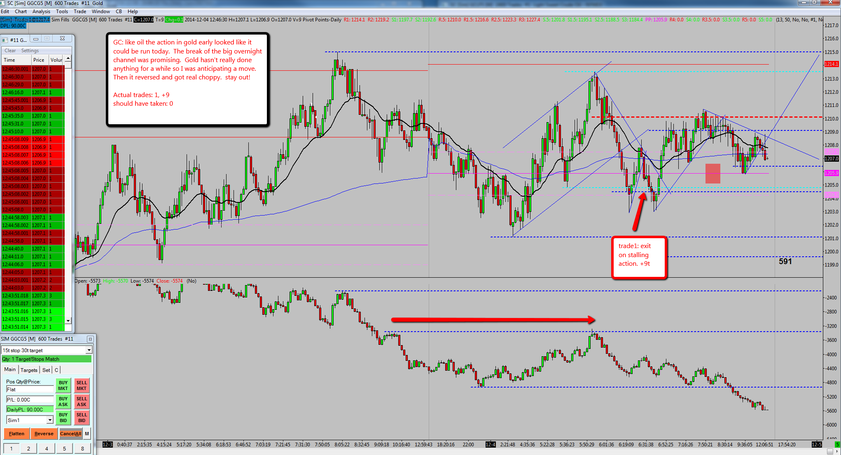Click the Price column header
Screen dimensions: 841x455
pyautogui.click(x=40, y=60)
